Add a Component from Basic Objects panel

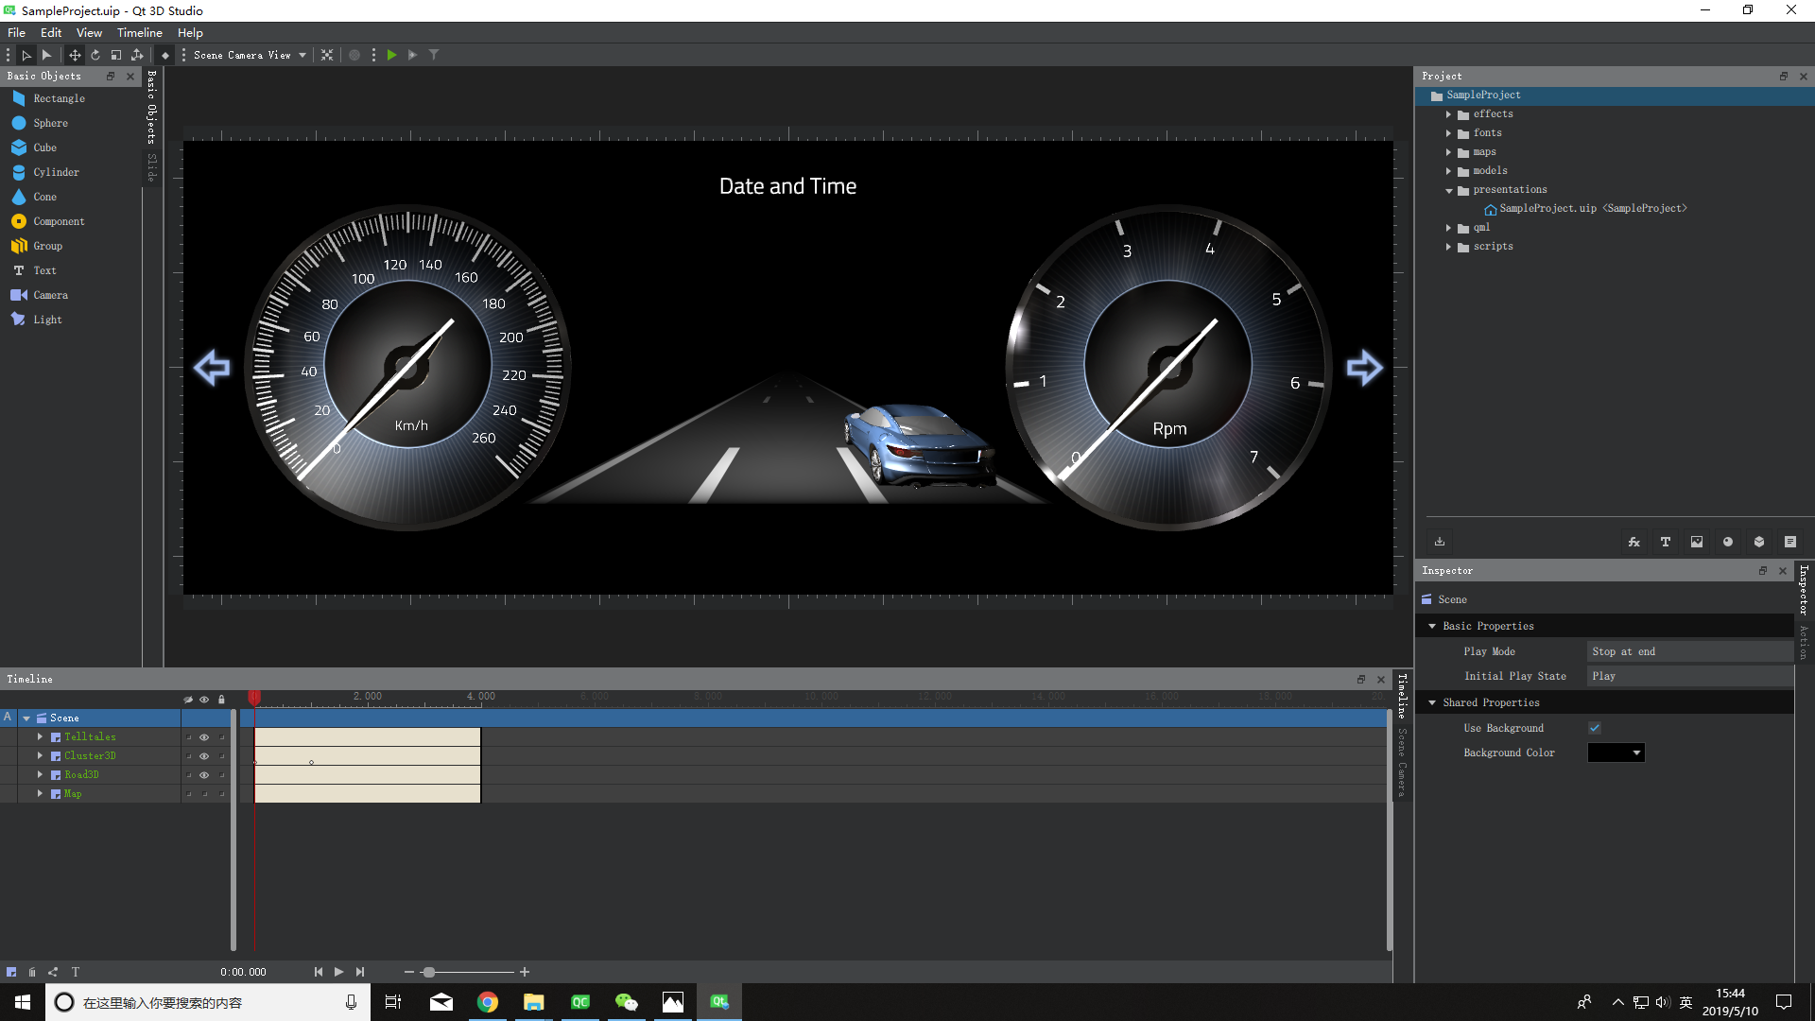coord(57,221)
